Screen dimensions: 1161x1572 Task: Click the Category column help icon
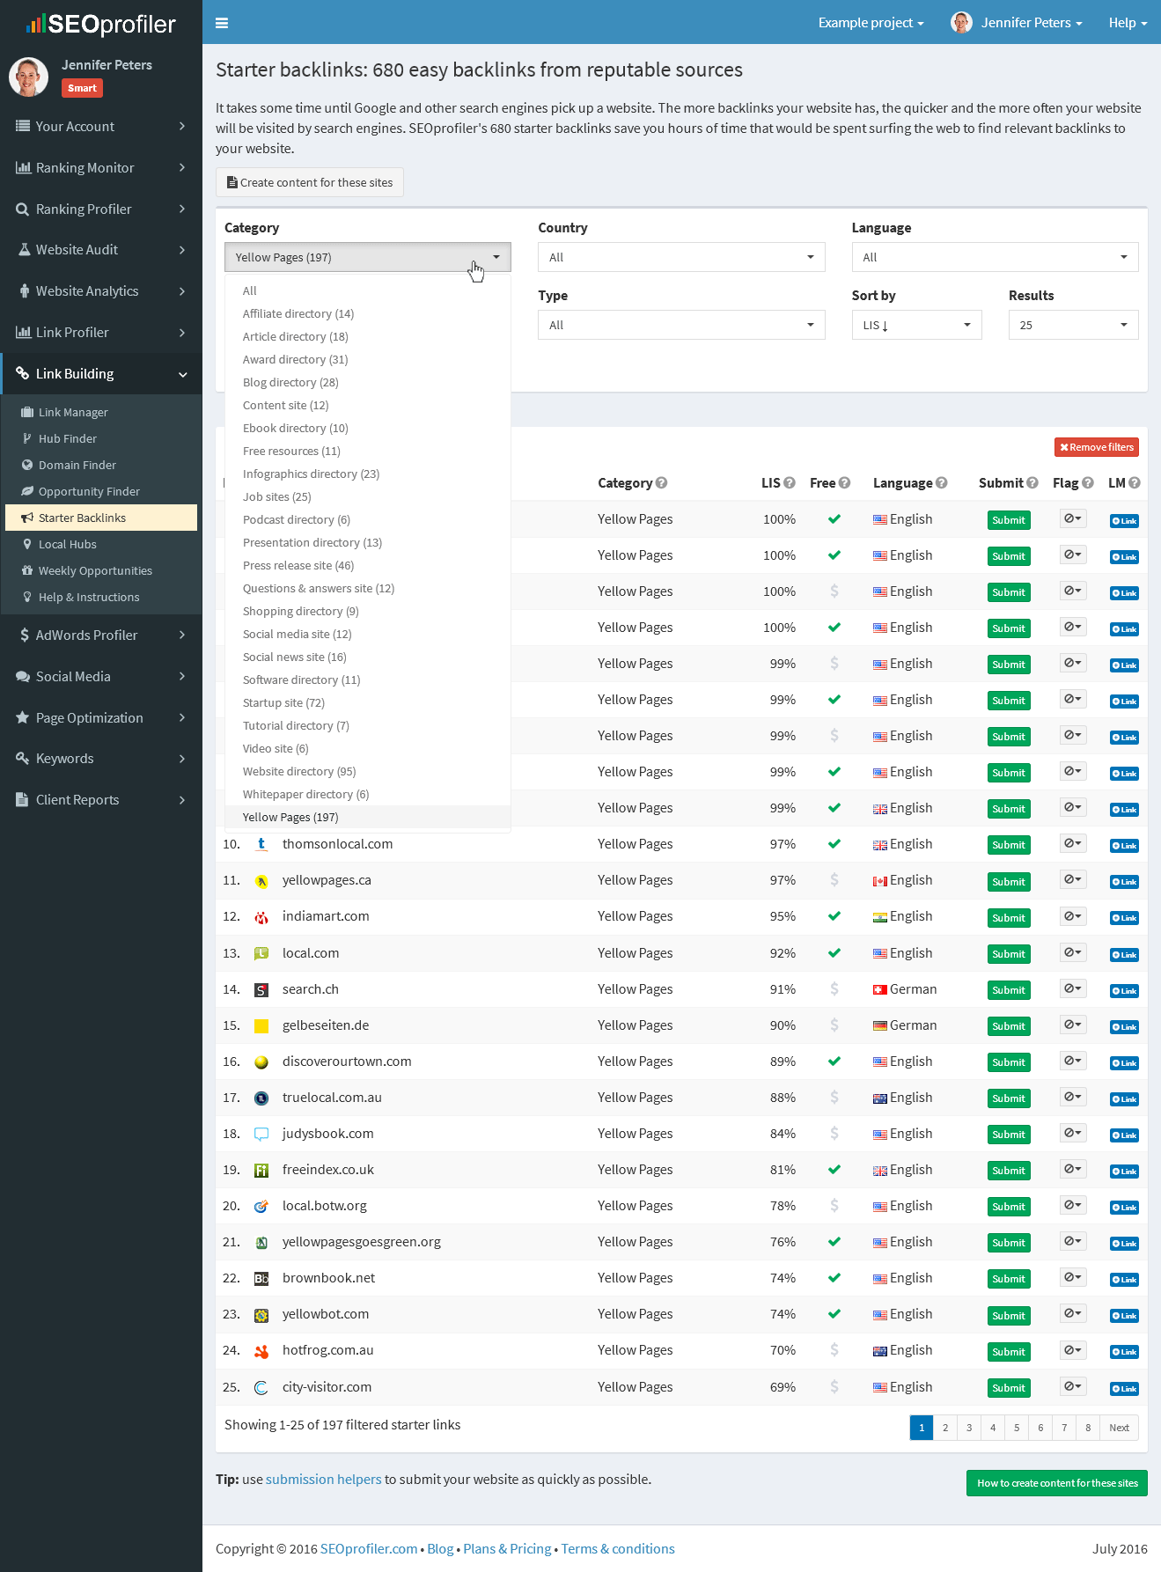click(x=662, y=482)
